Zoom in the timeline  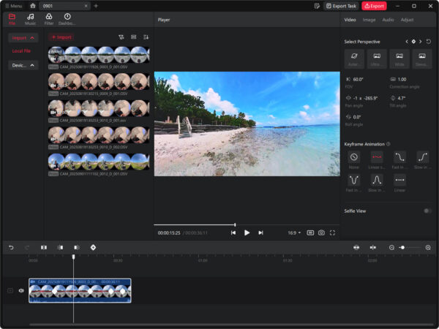(428, 248)
